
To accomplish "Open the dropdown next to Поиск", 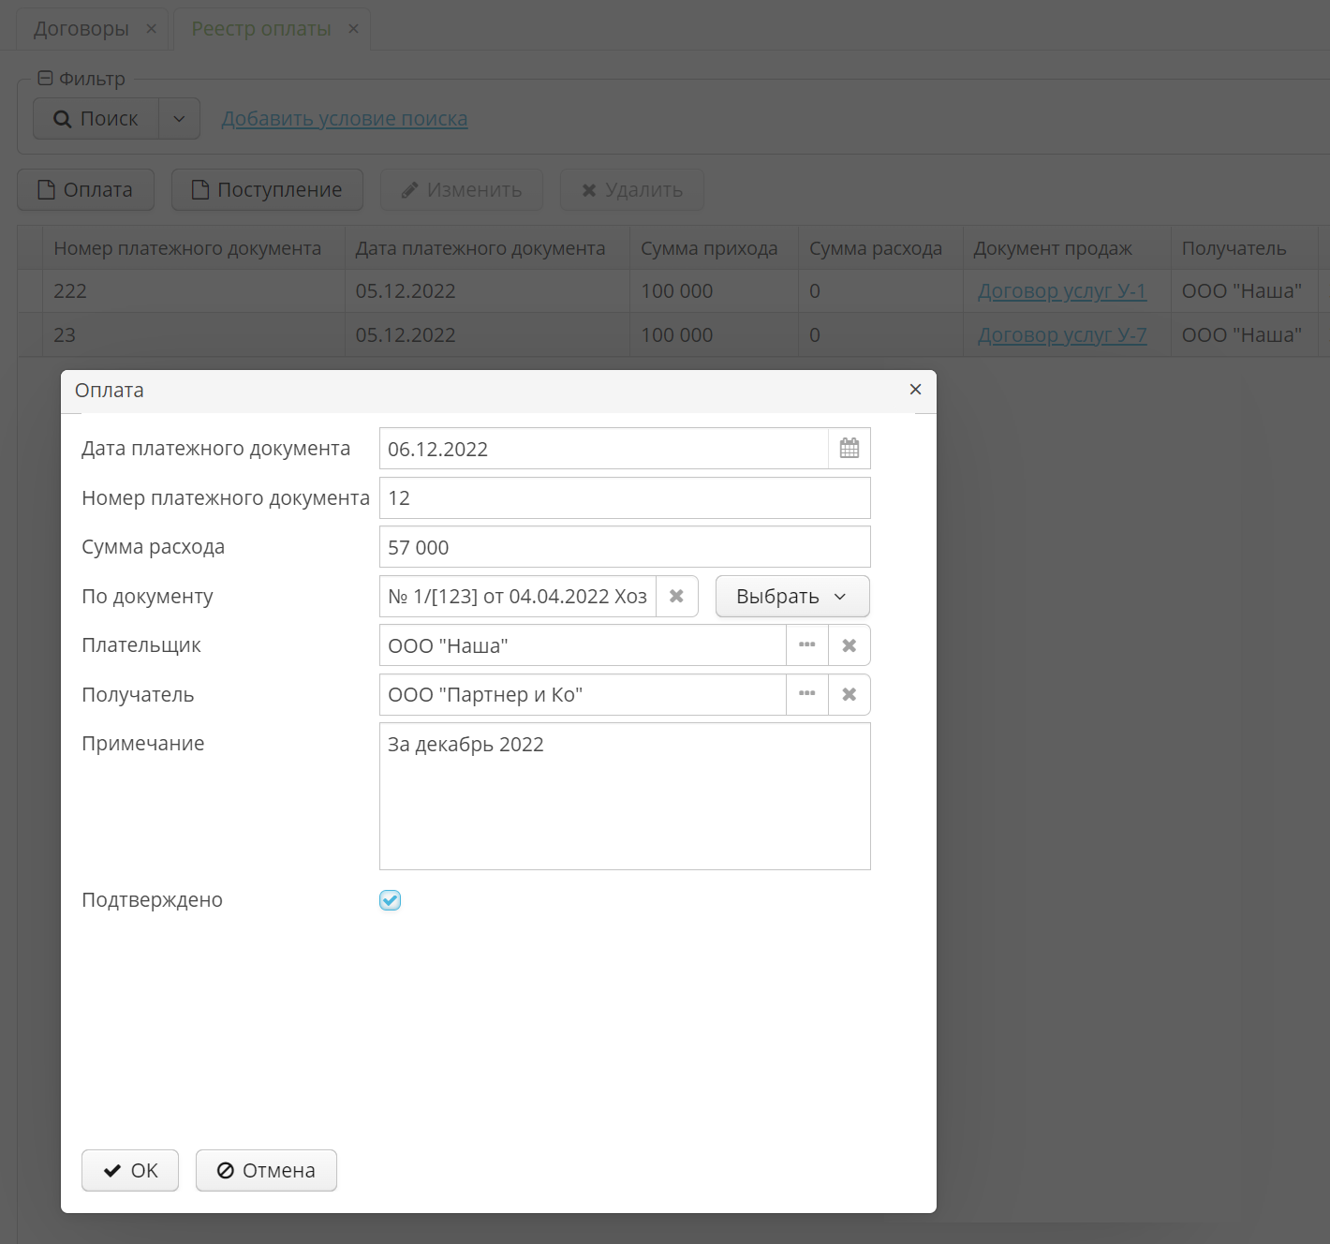I will (x=179, y=118).
